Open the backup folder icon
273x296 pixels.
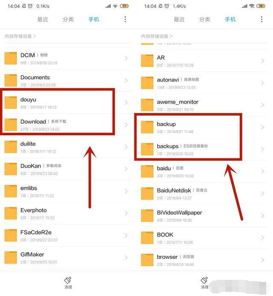point(147,127)
